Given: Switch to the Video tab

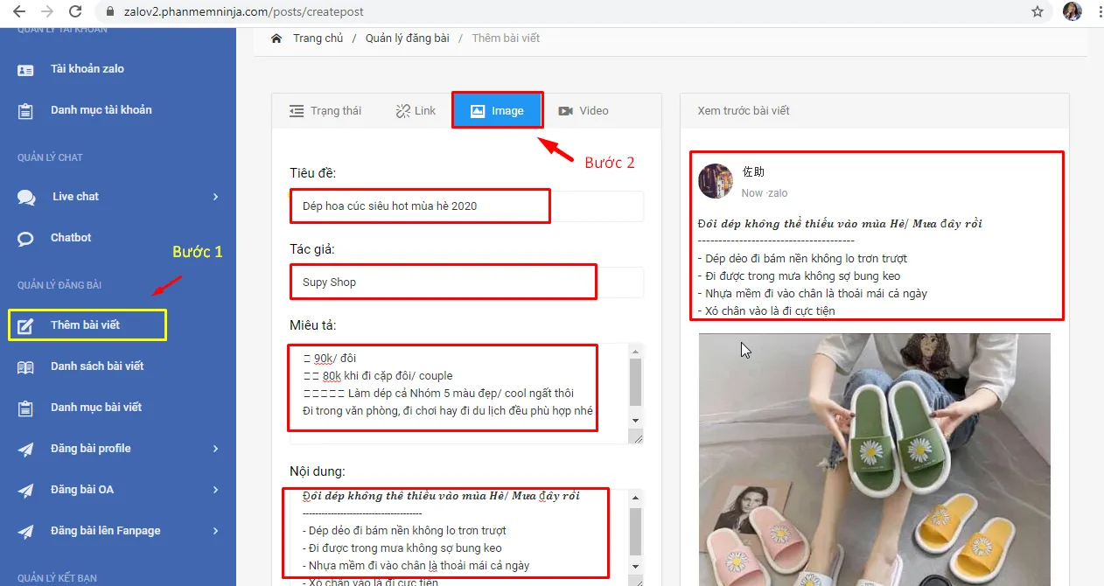Looking at the screenshot, I should point(583,111).
